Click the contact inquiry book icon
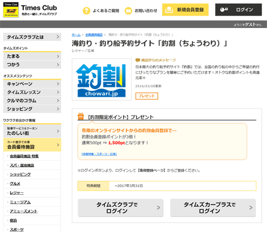The width and height of the screenshot is (267, 233). point(128,10)
